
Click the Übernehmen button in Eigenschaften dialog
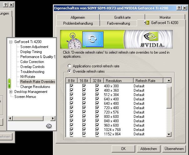[174, 149]
